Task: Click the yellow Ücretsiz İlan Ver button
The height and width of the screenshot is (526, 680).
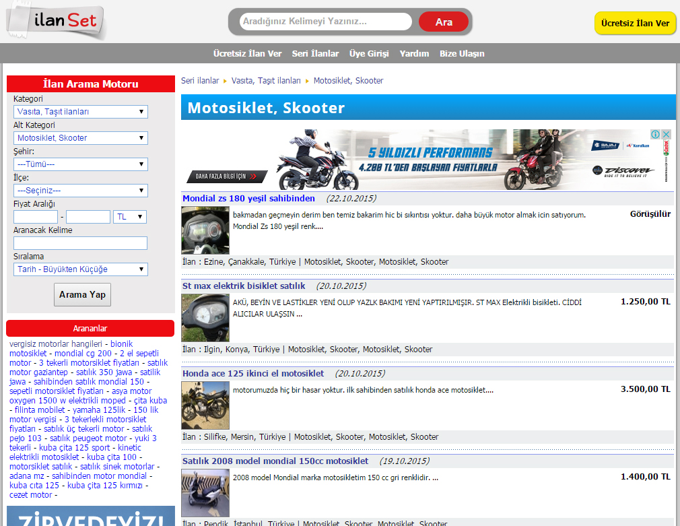Action: pos(635,23)
